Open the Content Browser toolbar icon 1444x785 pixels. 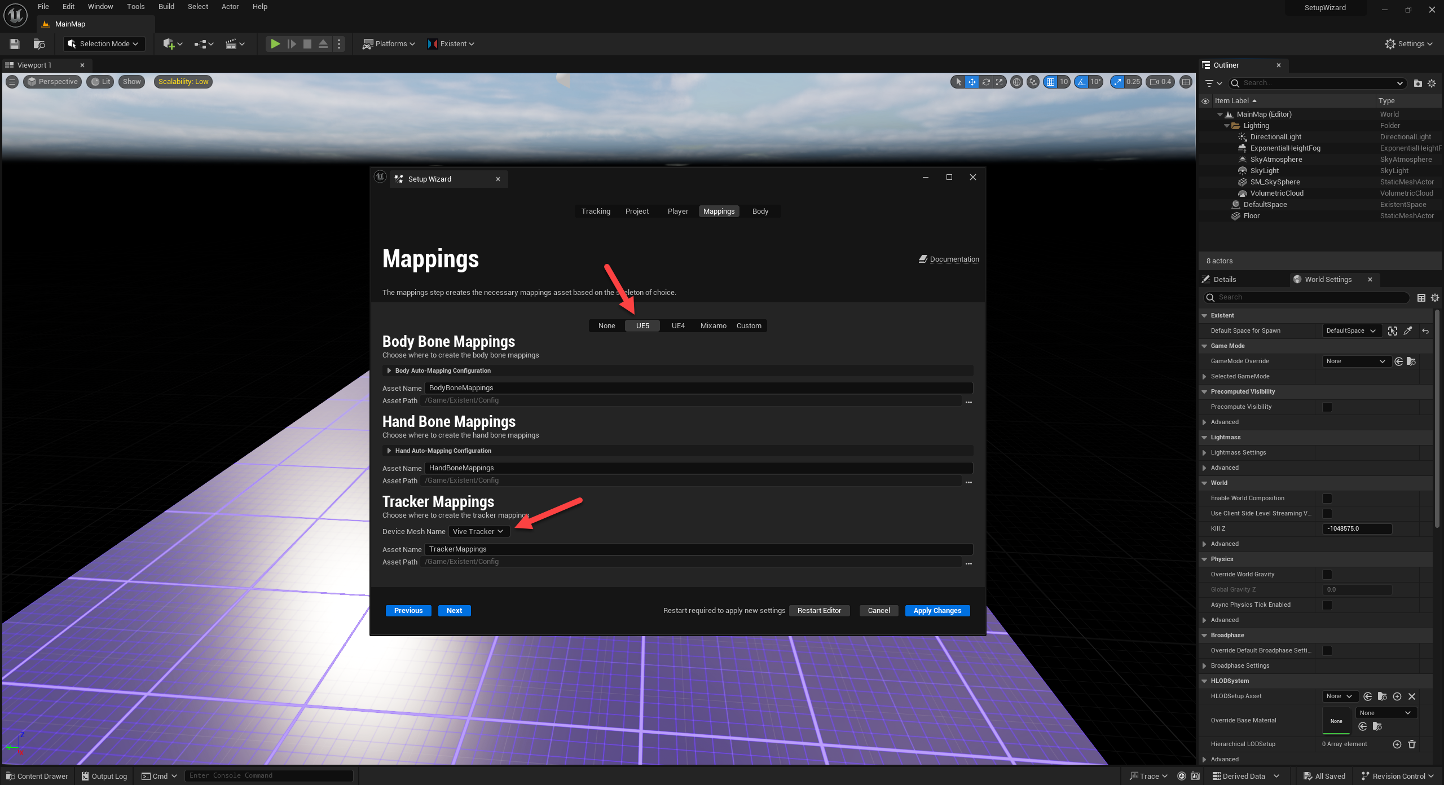coord(39,44)
